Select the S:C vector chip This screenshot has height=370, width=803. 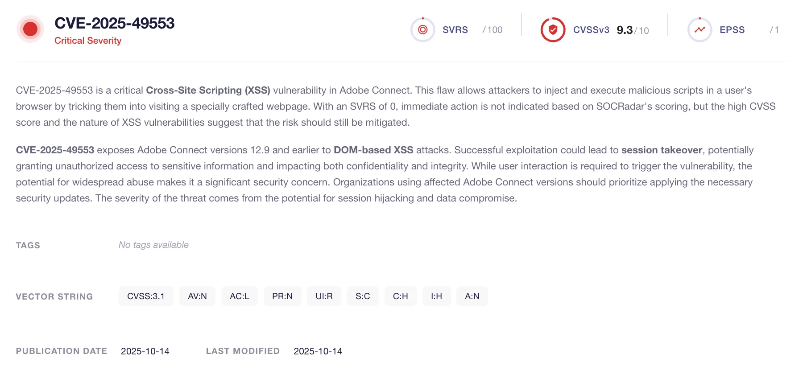click(363, 296)
